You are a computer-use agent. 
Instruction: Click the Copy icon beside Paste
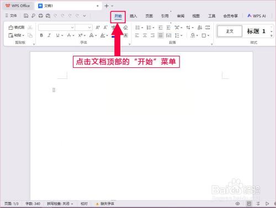click(30, 35)
